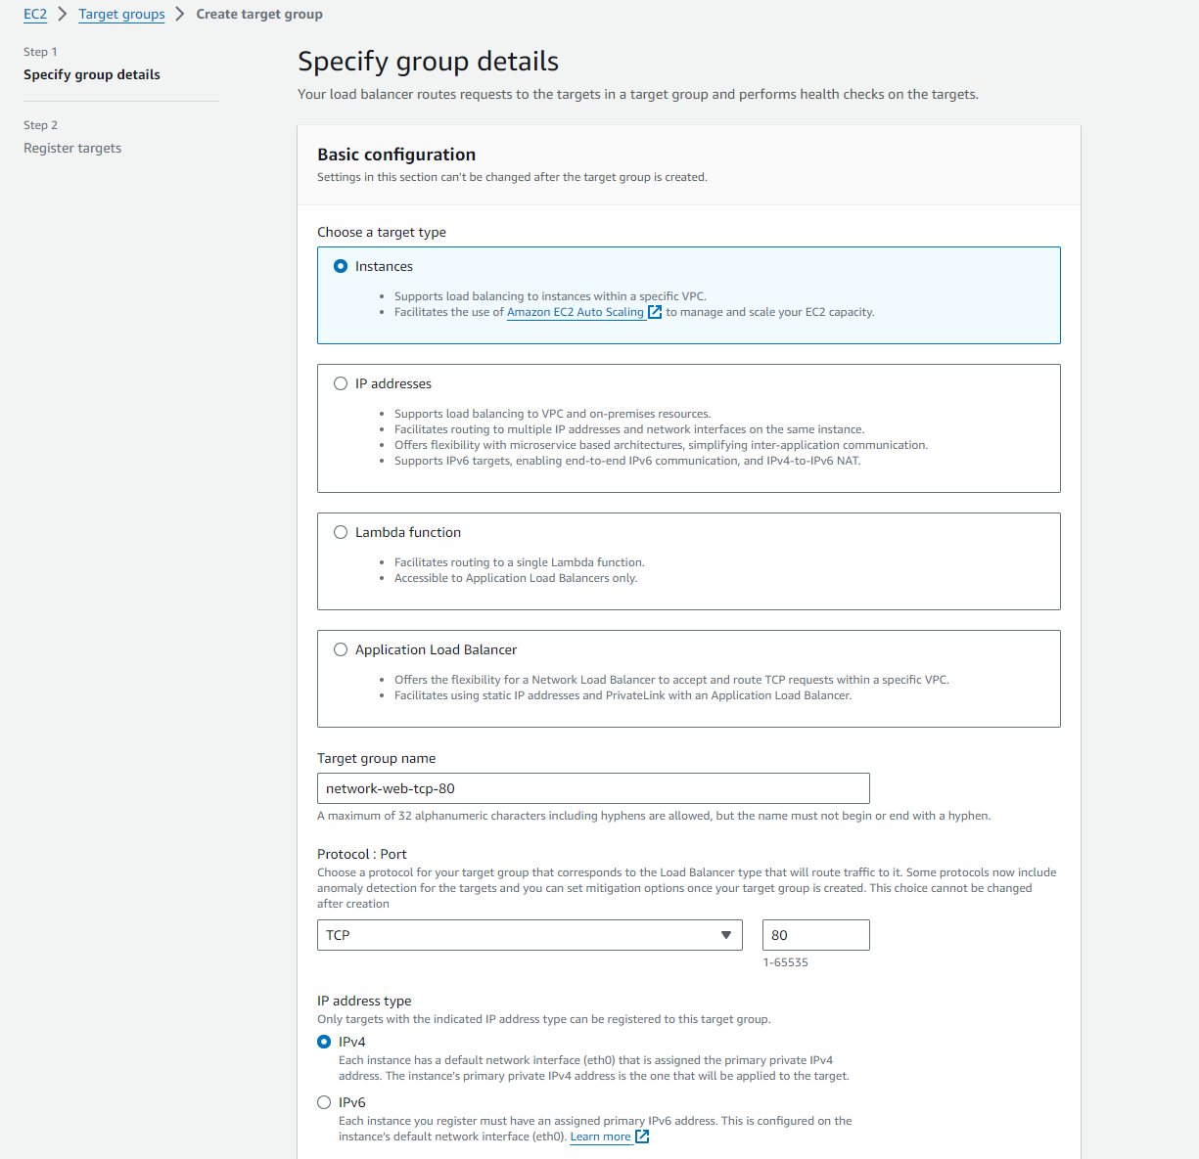Screen dimensions: 1199x1159
Task: Click the protocol dropdown arrow
Action: (725, 935)
